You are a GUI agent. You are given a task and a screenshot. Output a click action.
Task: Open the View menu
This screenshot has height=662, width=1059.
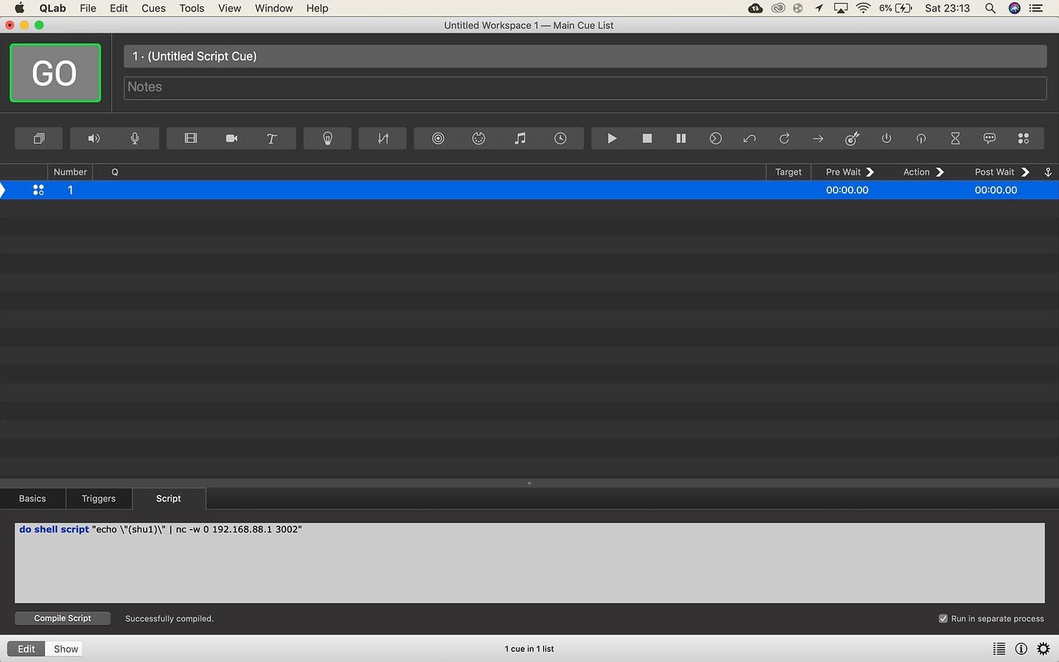tap(230, 9)
